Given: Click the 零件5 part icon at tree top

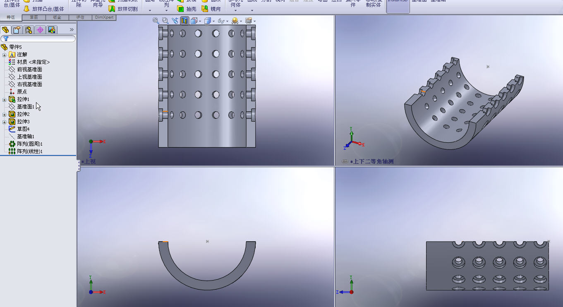Looking at the screenshot, I should 4,47.
